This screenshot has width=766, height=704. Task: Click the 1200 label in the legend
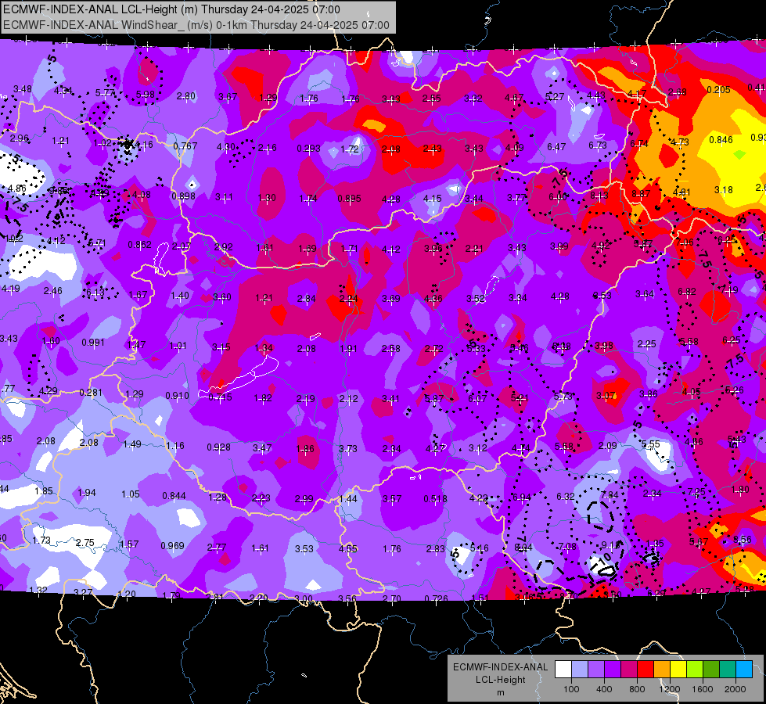pyautogui.click(x=669, y=689)
